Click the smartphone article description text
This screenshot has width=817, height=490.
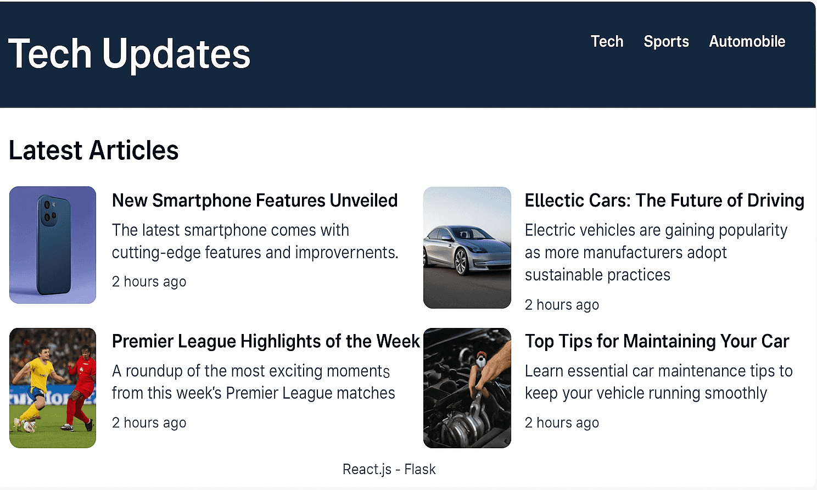(256, 241)
